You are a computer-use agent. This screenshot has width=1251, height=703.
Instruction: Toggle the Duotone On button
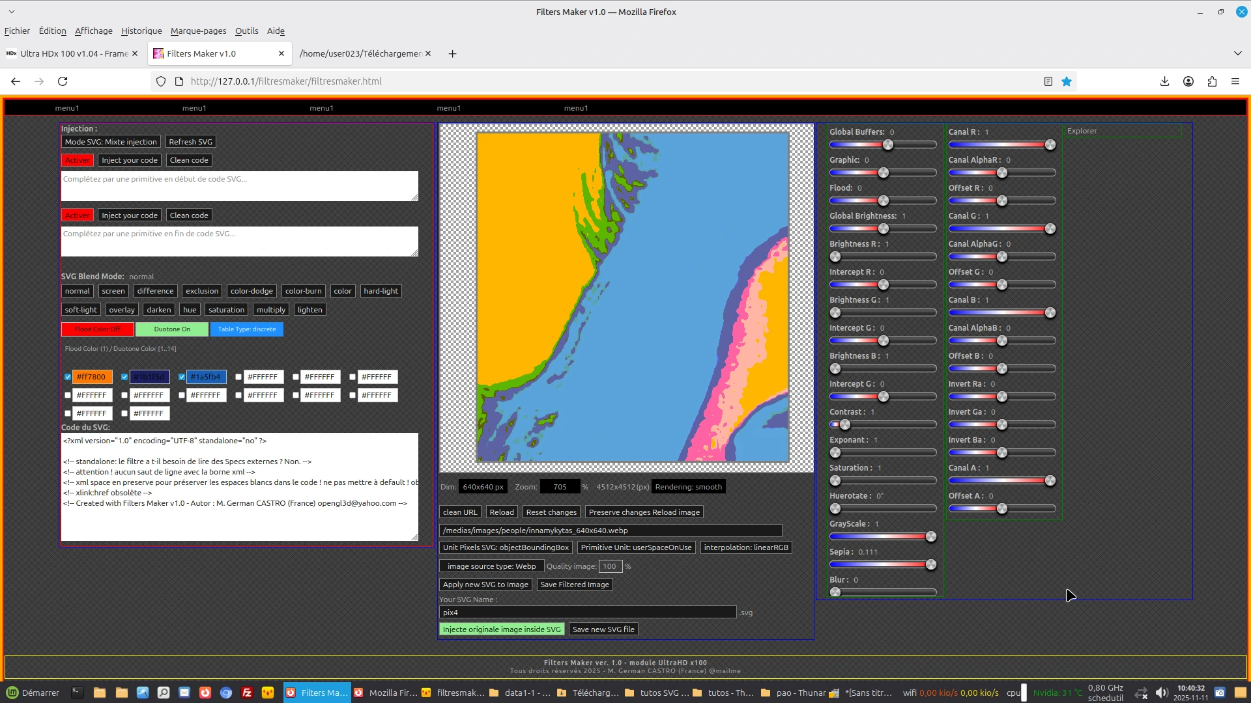pos(172,329)
